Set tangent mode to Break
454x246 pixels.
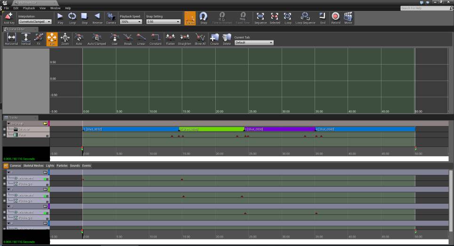tap(128, 39)
